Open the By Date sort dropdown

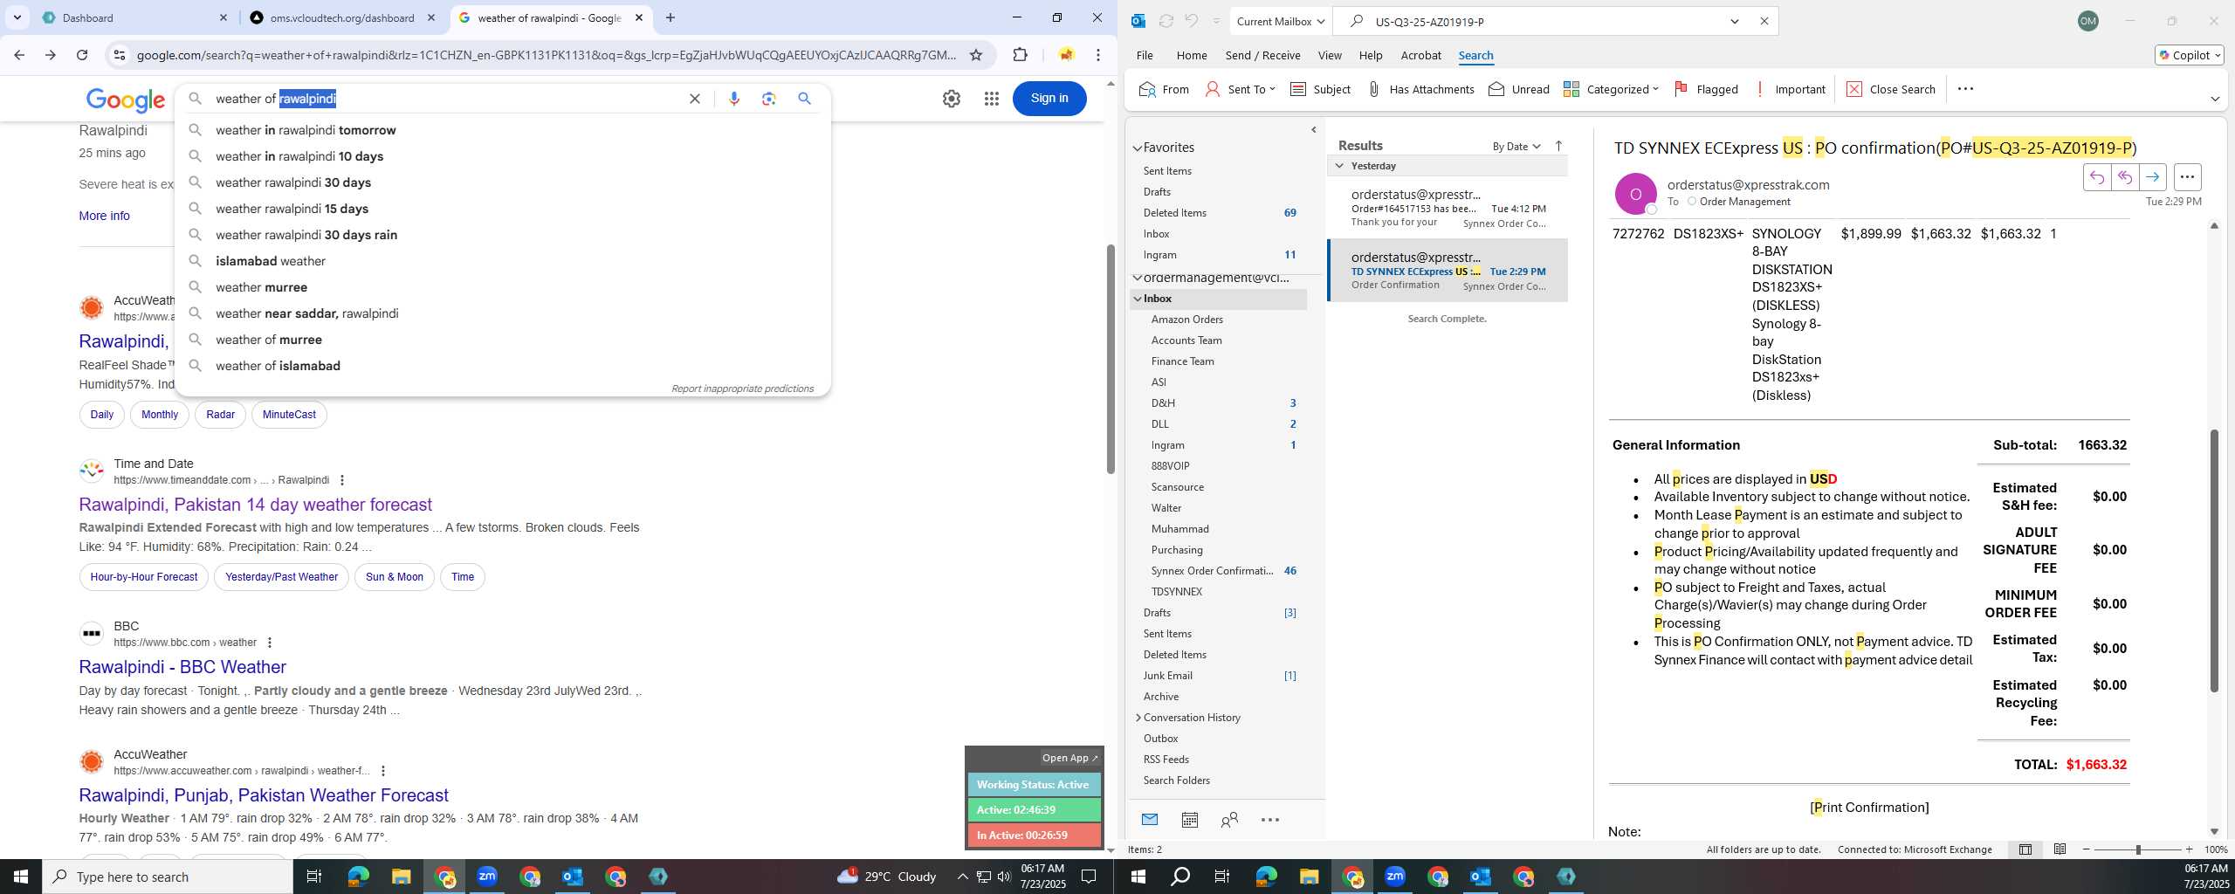pyautogui.click(x=1516, y=146)
